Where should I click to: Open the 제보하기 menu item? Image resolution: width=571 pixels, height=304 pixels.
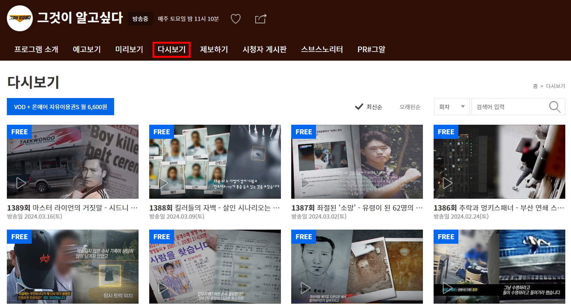(214, 49)
